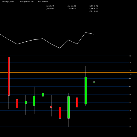This screenshot has width=137, height=137.
Task: Click the latest small green candle
Action: click(x=94, y=82)
